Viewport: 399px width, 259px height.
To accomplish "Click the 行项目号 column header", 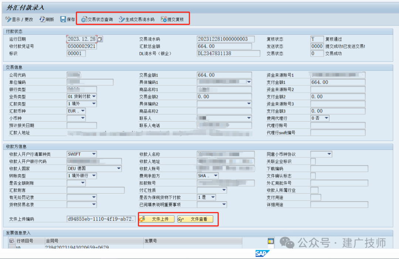I will [x=30, y=241].
